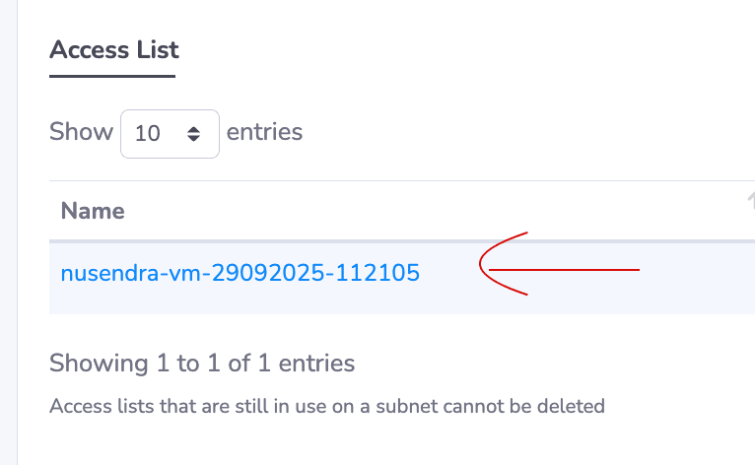The height and width of the screenshot is (465, 755).
Task: Open the Access List tab
Action: pyautogui.click(x=113, y=49)
